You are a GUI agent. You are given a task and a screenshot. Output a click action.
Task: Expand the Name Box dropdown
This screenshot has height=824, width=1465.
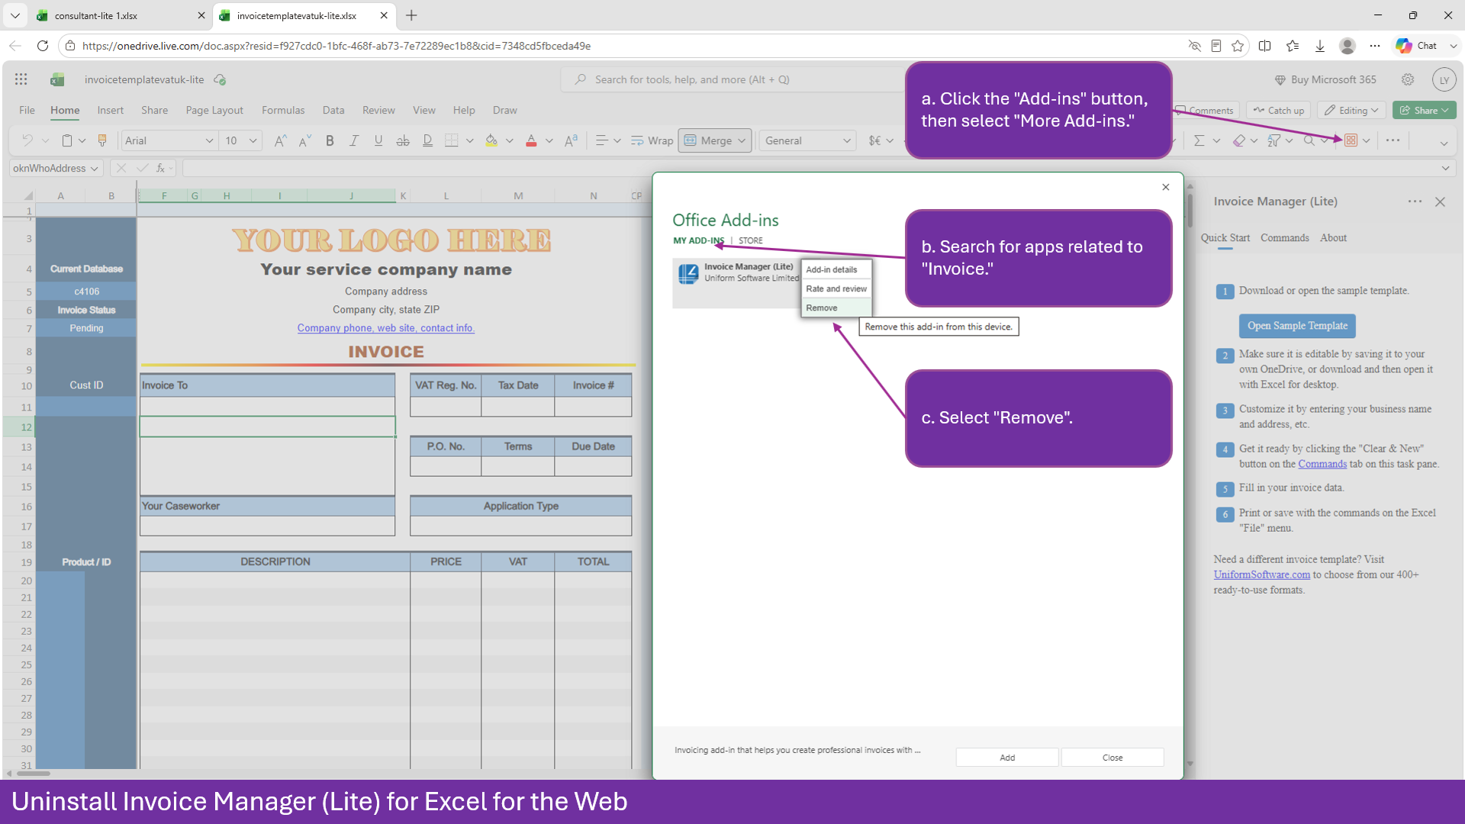click(95, 169)
